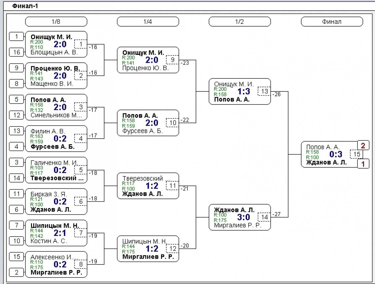Image resolution: width=375 pixels, height=284 pixels.
Task: Click loser link -27
Action: 276,214
